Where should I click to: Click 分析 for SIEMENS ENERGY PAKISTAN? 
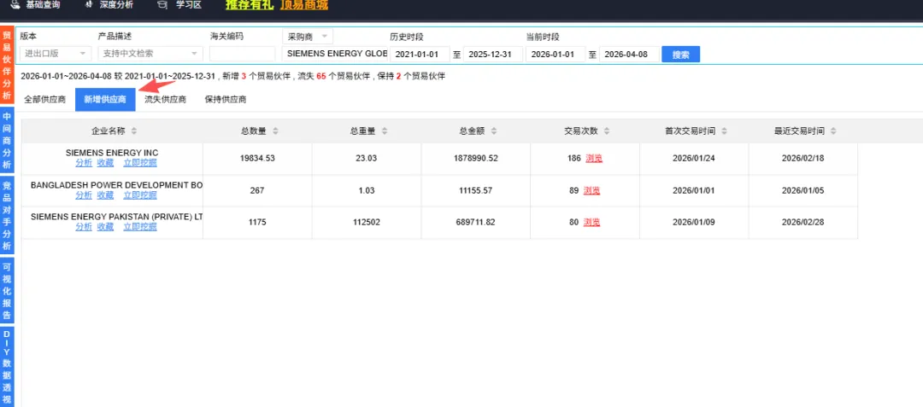[84, 227]
